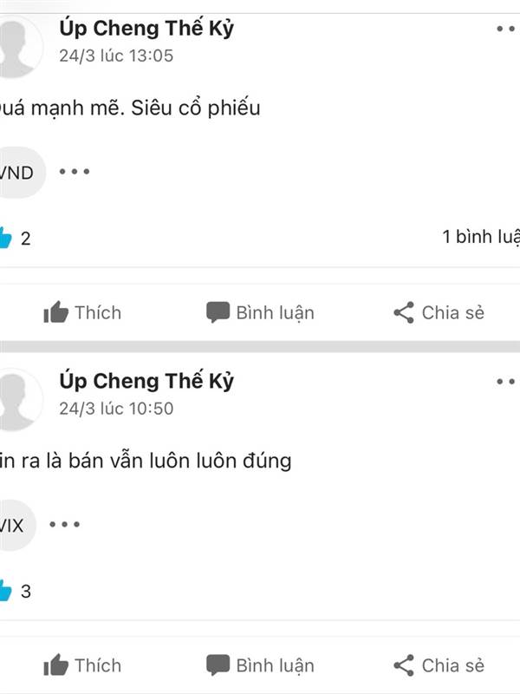The width and height of the screenshot is (520, 694).
Task: Click thumbs-up icon in first post's action bar
Action: click(x=56, y=312)
